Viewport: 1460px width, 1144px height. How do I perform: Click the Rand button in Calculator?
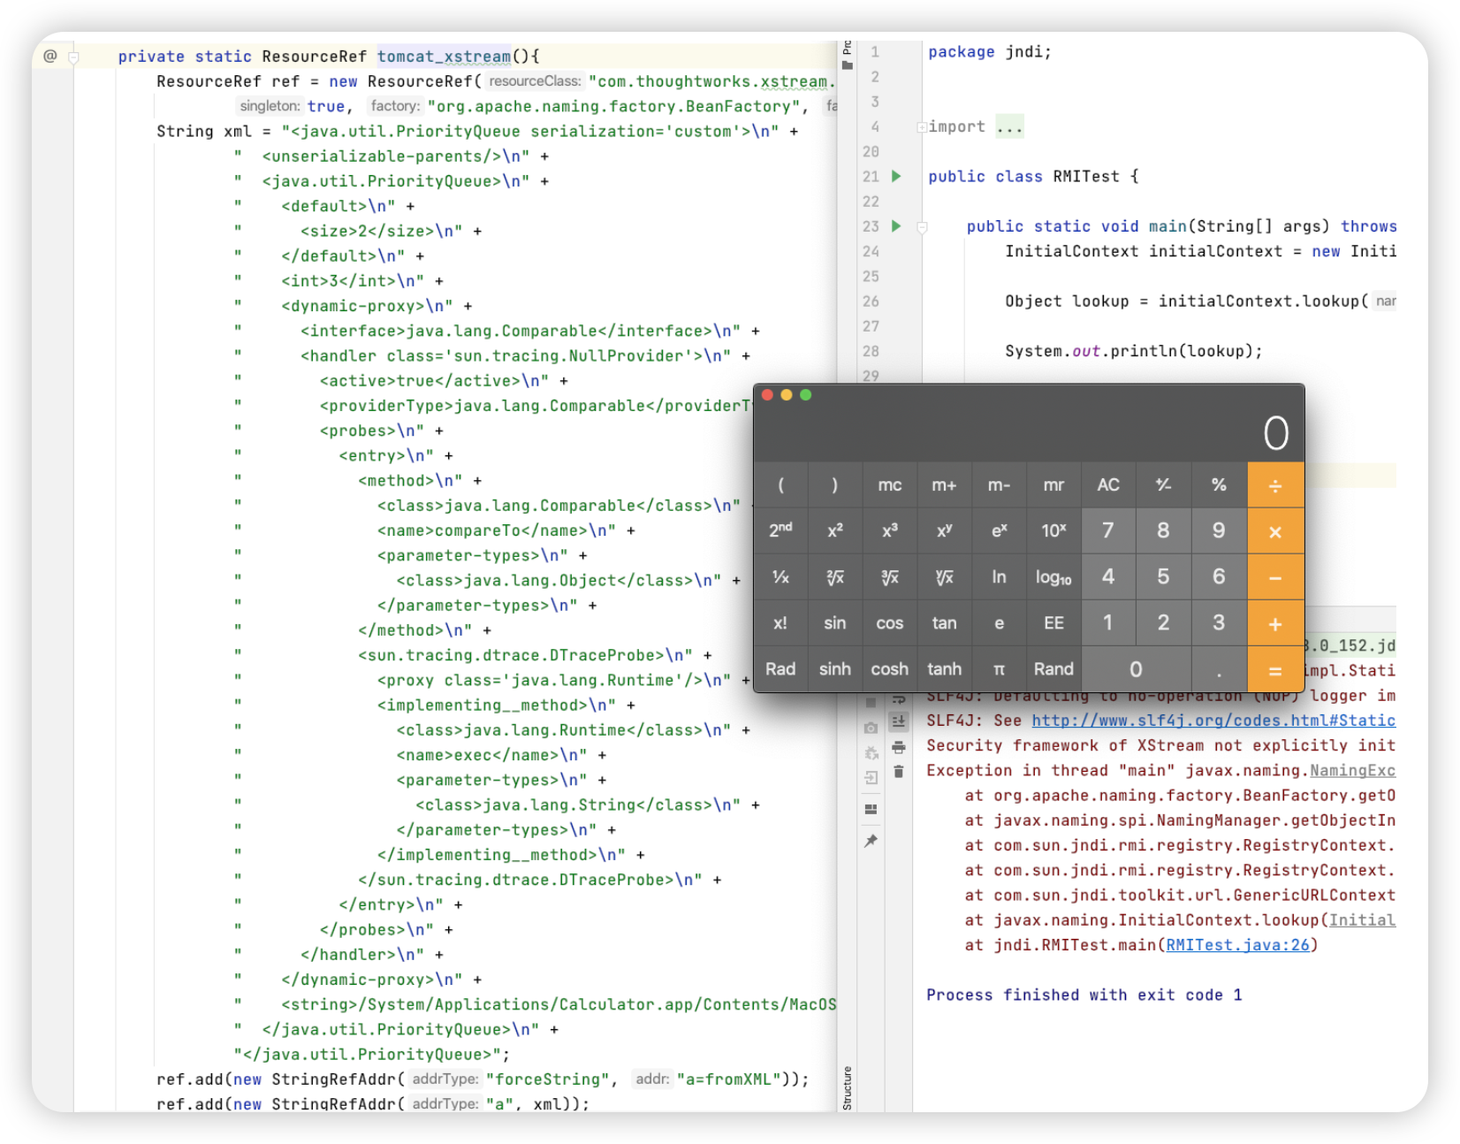1053,669
